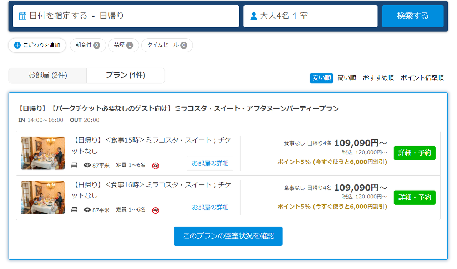Sort by ポイント倍率順
Image resolution: width=457 pixels, height=269 pixels.
pos(422,78)
